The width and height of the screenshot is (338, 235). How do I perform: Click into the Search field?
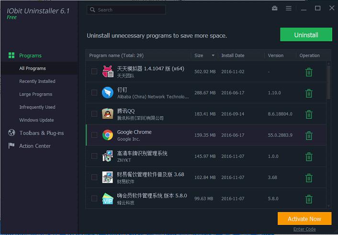coord(126,10)
